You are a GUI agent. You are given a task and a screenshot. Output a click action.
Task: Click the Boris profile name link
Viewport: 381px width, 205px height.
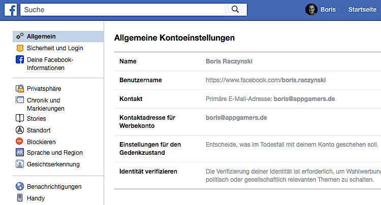coord(328,10)
